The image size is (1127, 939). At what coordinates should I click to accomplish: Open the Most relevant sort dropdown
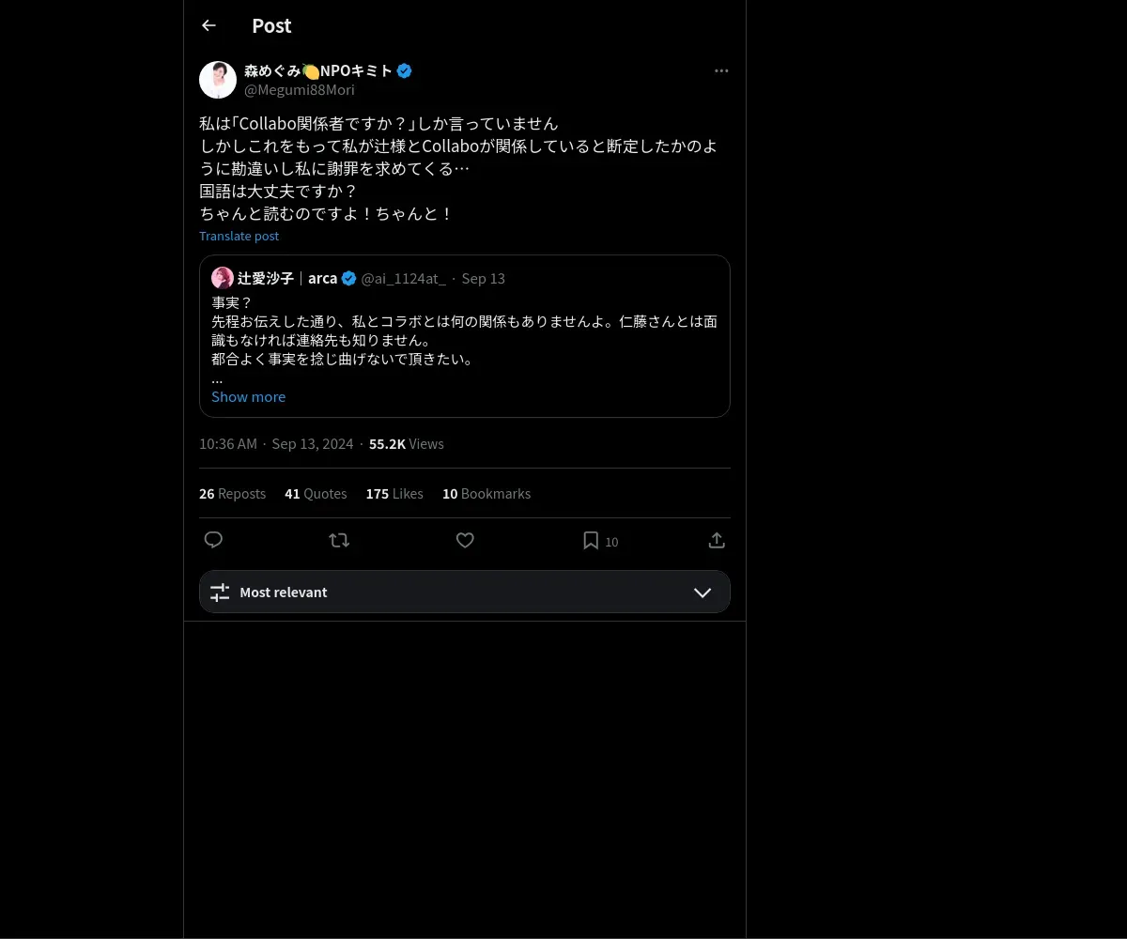point(465,592)
